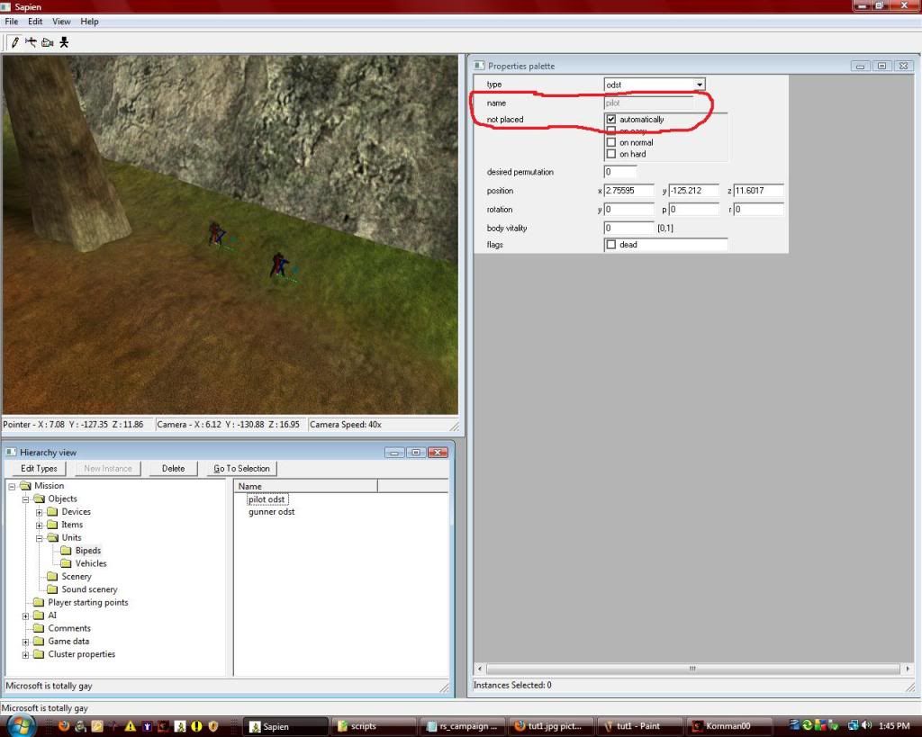Expand the Items tree node

[39, 525]
